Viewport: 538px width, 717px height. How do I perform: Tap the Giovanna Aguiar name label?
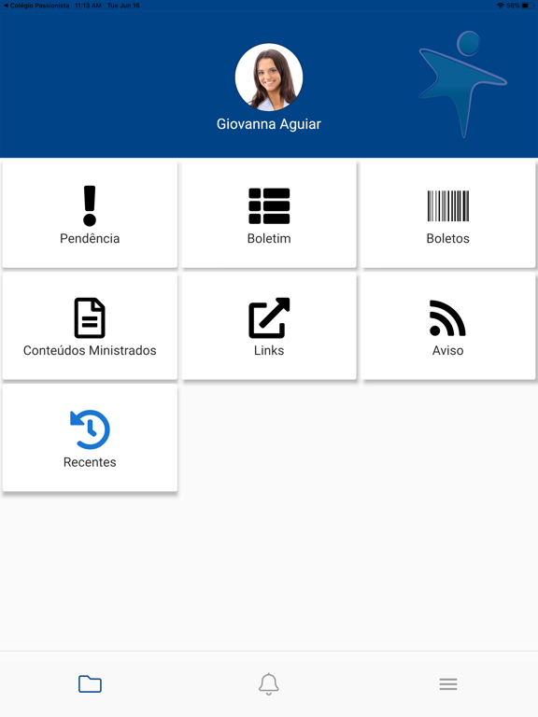pos(269,124)
